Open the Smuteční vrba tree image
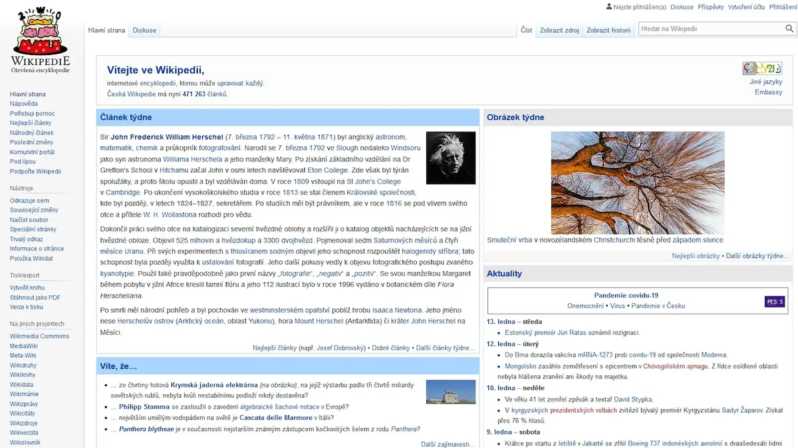Viewport: 798px width, 448px height. (x=638, y=182)
